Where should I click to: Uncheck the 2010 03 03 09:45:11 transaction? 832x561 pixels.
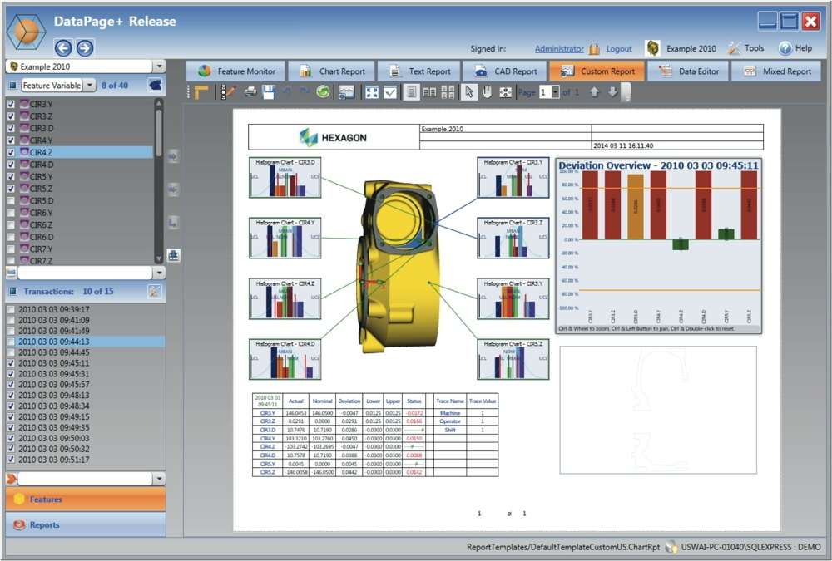11,363
